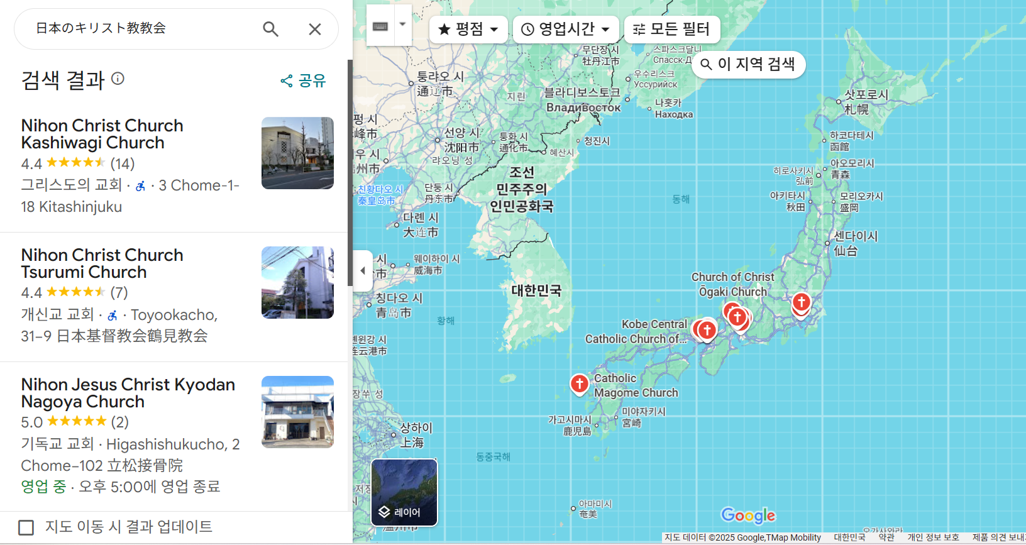Click the Church of Christ Ōgaki pin
This screenshot has width=1026, height=545.
click(x=737, y=317)
